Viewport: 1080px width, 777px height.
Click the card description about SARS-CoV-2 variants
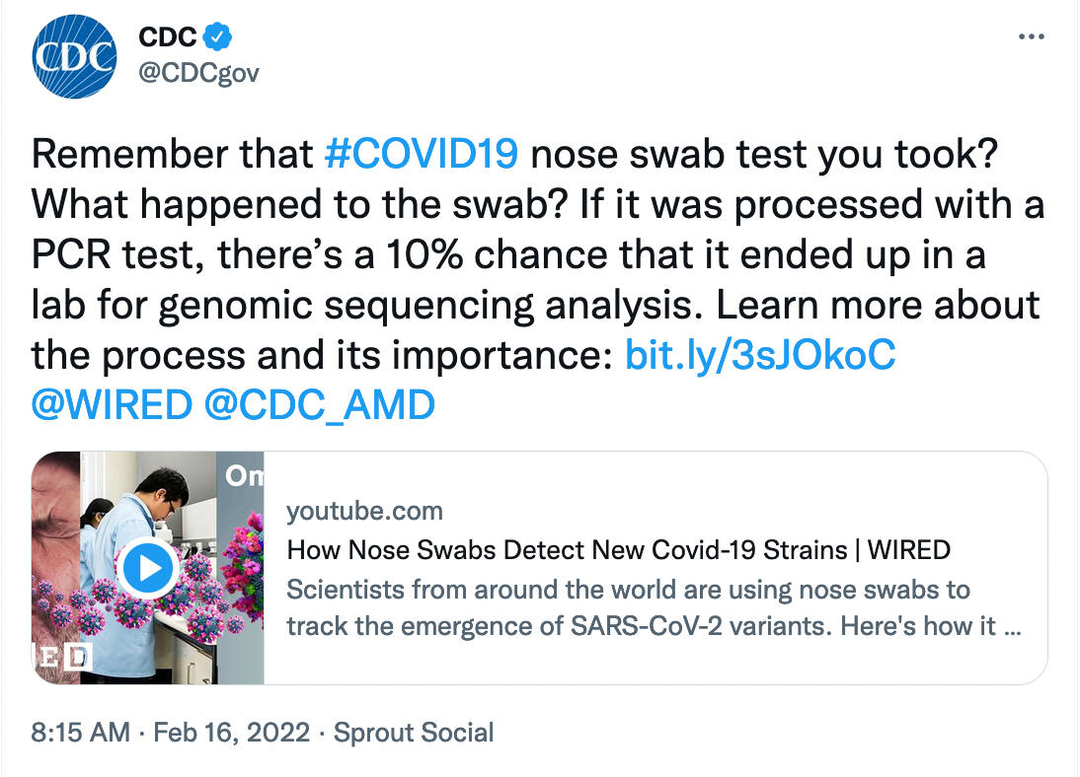[x=652, y=607]
